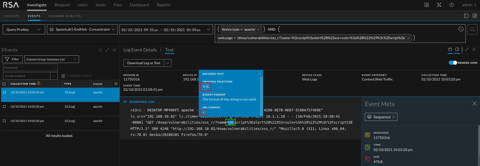
Task: Click the query search magnifier button
Action: [472, 29]
